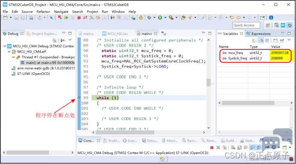This screenshot has width=296, height=164.
Task: Click the Step Into icon
Action: point(91,18)
